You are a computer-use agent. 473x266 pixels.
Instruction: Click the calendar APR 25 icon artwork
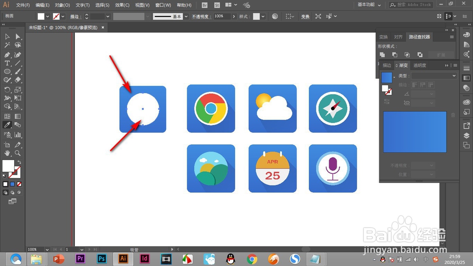click(x=272, y=168)
